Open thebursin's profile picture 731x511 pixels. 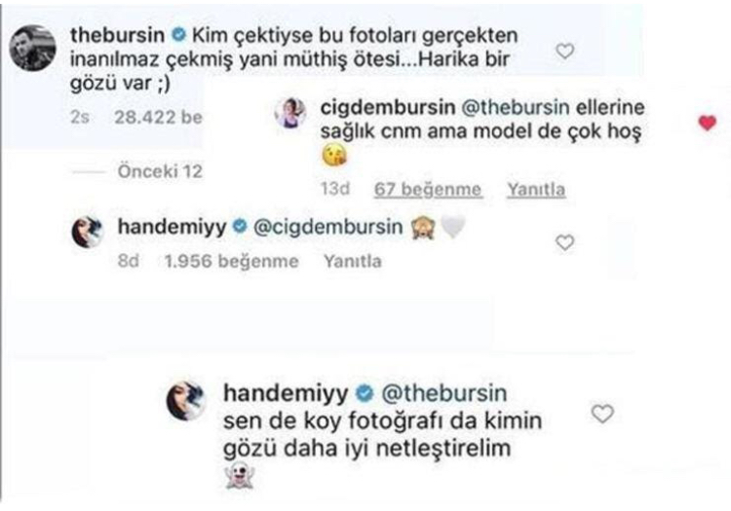(32, 49)
